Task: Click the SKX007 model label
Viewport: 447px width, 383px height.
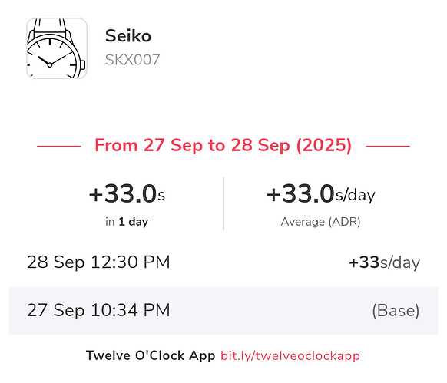Action: 132,60
